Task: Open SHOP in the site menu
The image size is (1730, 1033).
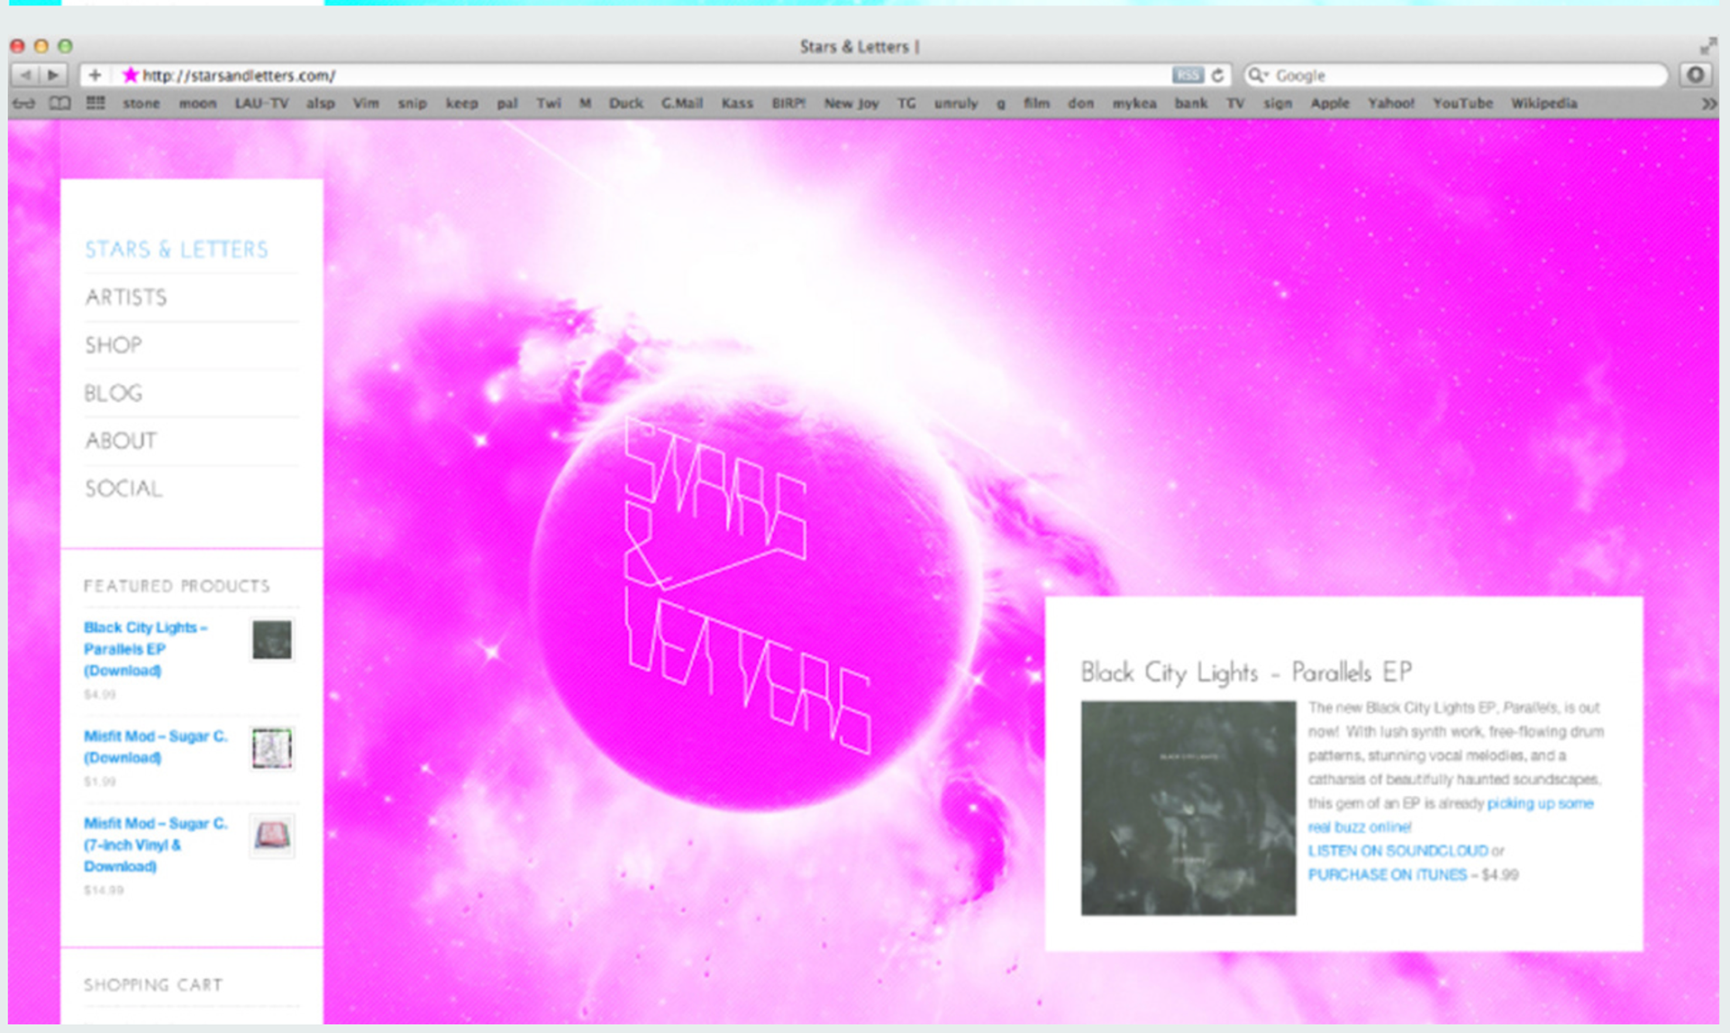Action: coord(114,345)
